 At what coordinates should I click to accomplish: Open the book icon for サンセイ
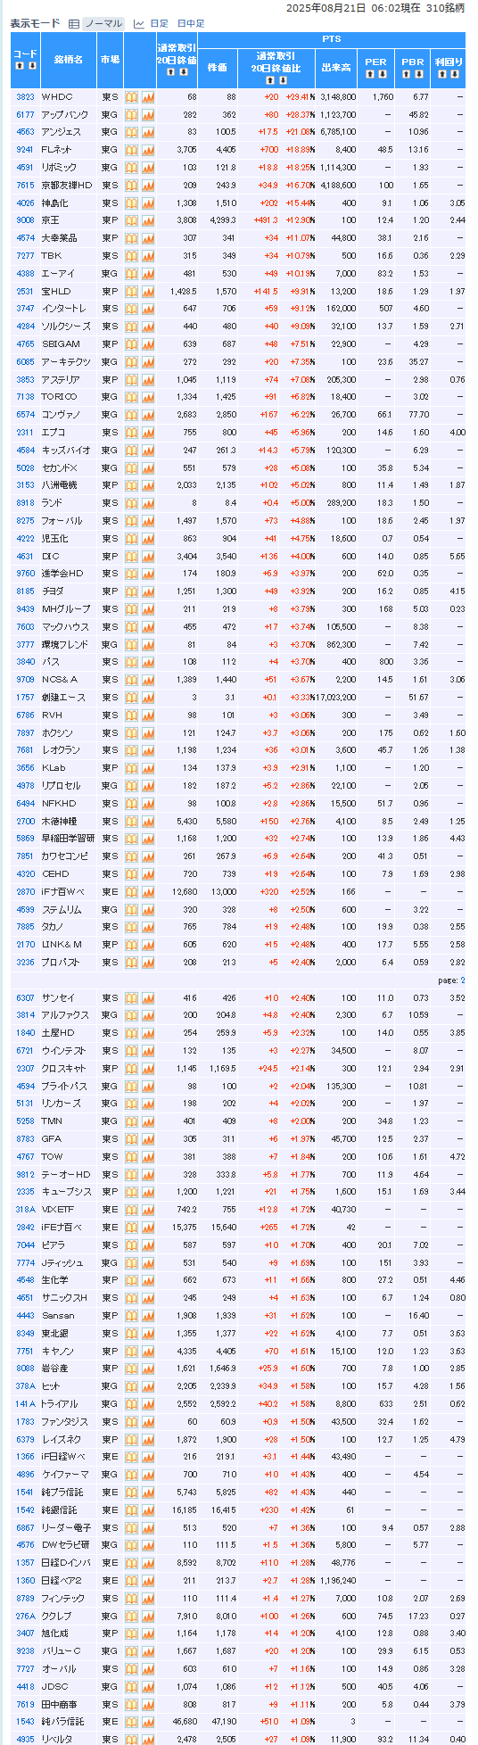coord(131,997)
